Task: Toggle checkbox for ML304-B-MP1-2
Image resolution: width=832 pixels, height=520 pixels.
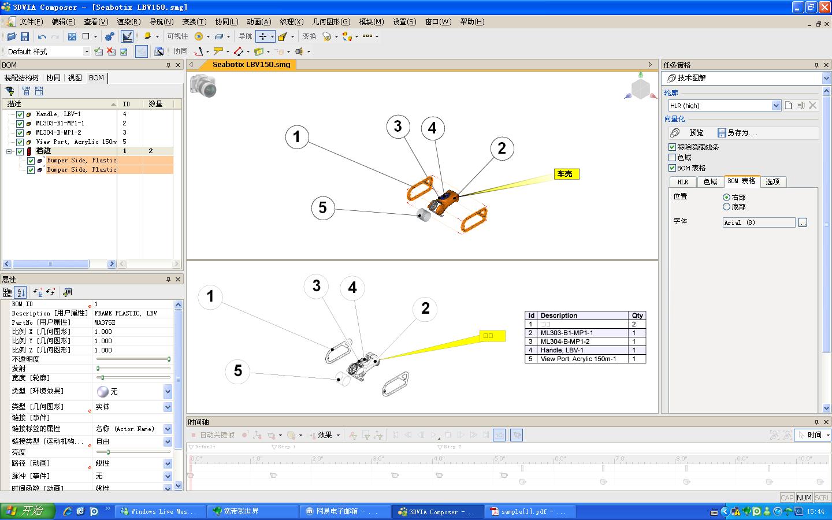Action: (x=20, y=133)
